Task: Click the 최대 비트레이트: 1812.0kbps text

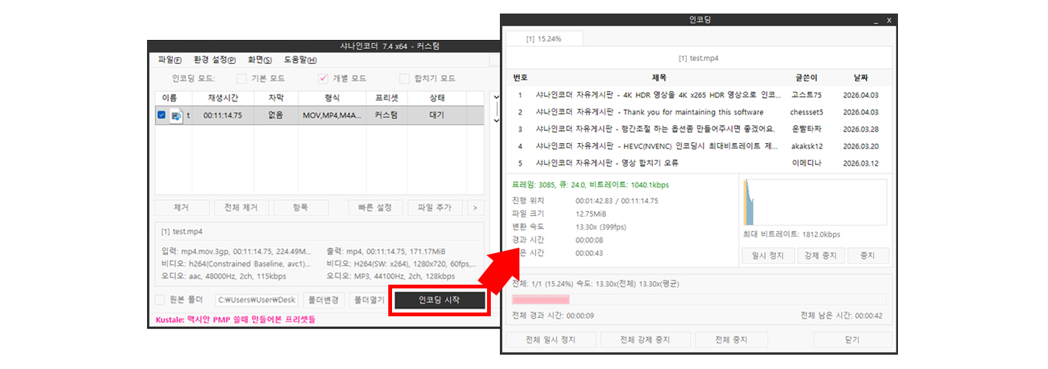Action: pyautogui.click(x=792, y=234)
